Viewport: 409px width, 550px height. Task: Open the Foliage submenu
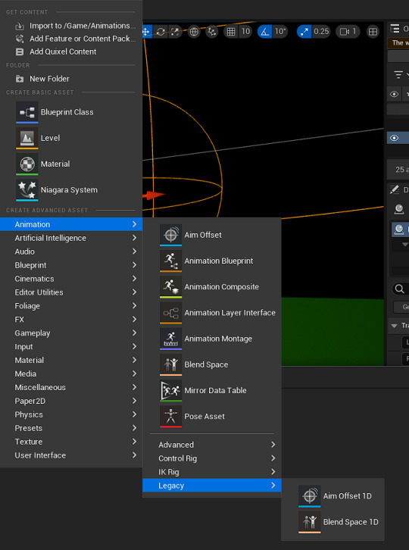(x=71, y=306)
